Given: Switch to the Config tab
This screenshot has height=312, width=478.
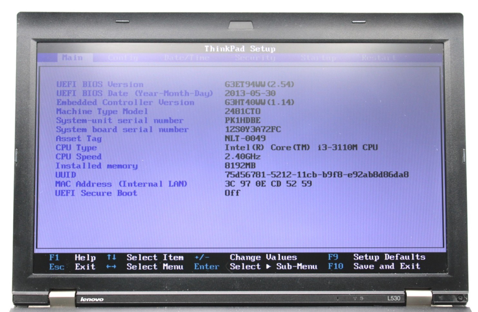Looking at the screenshot, I should click(x=123, y=58).
